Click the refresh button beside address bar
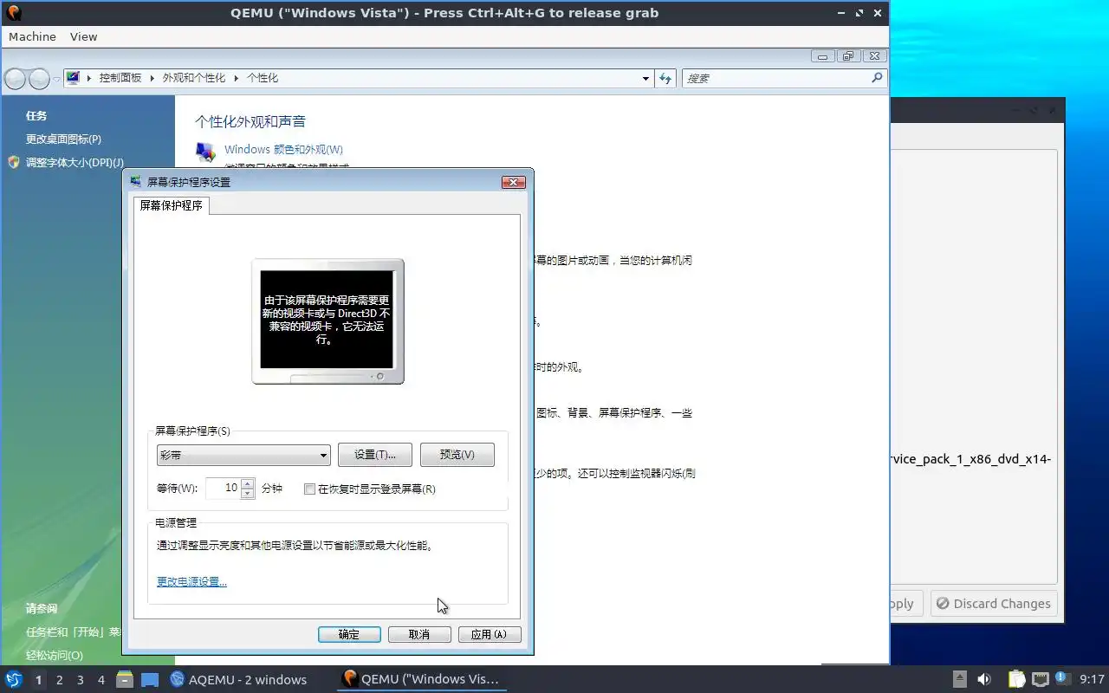Screen dimensions: 1109x693 pos(665,79)
